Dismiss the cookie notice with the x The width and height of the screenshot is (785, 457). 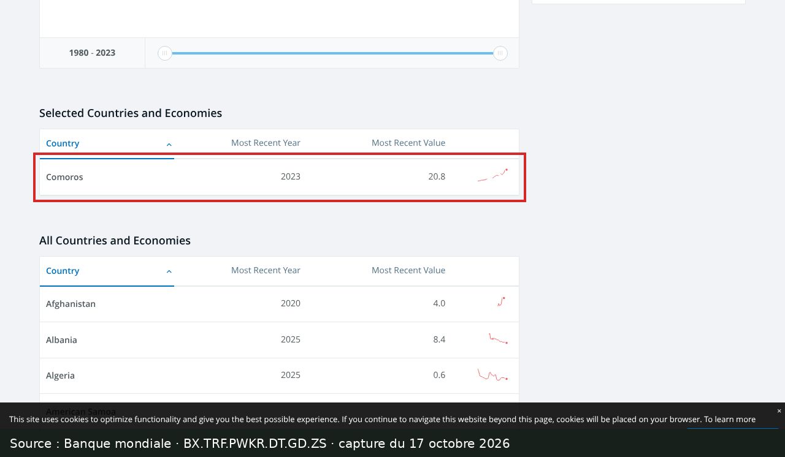click(779, 411)
